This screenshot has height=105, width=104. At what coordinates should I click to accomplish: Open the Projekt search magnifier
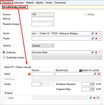[x=93, y=38]
